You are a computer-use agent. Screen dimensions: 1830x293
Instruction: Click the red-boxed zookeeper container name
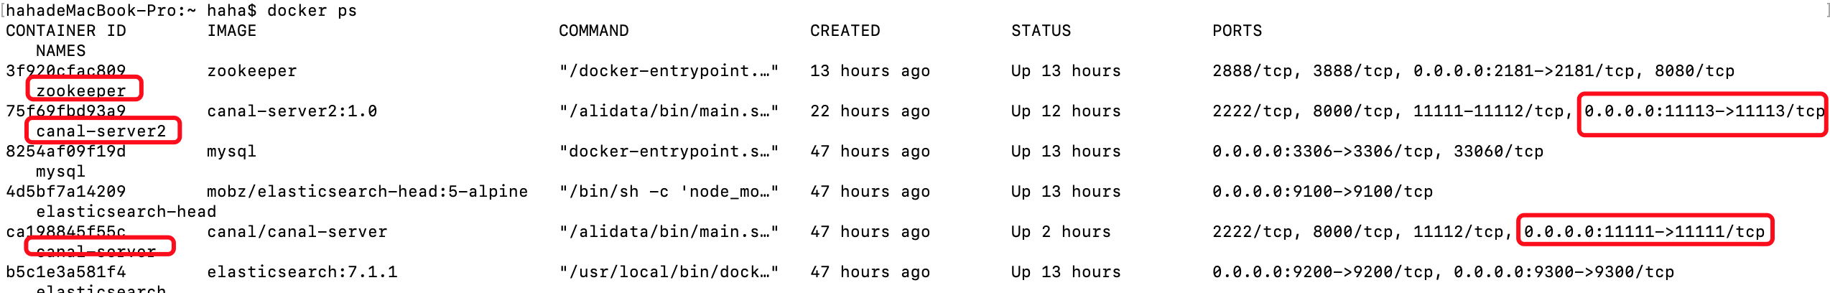click(81, 90)
